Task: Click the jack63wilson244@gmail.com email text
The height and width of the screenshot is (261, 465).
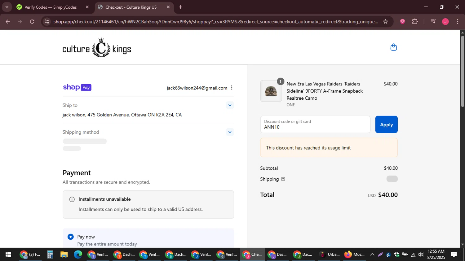Action: coord(197,88)
